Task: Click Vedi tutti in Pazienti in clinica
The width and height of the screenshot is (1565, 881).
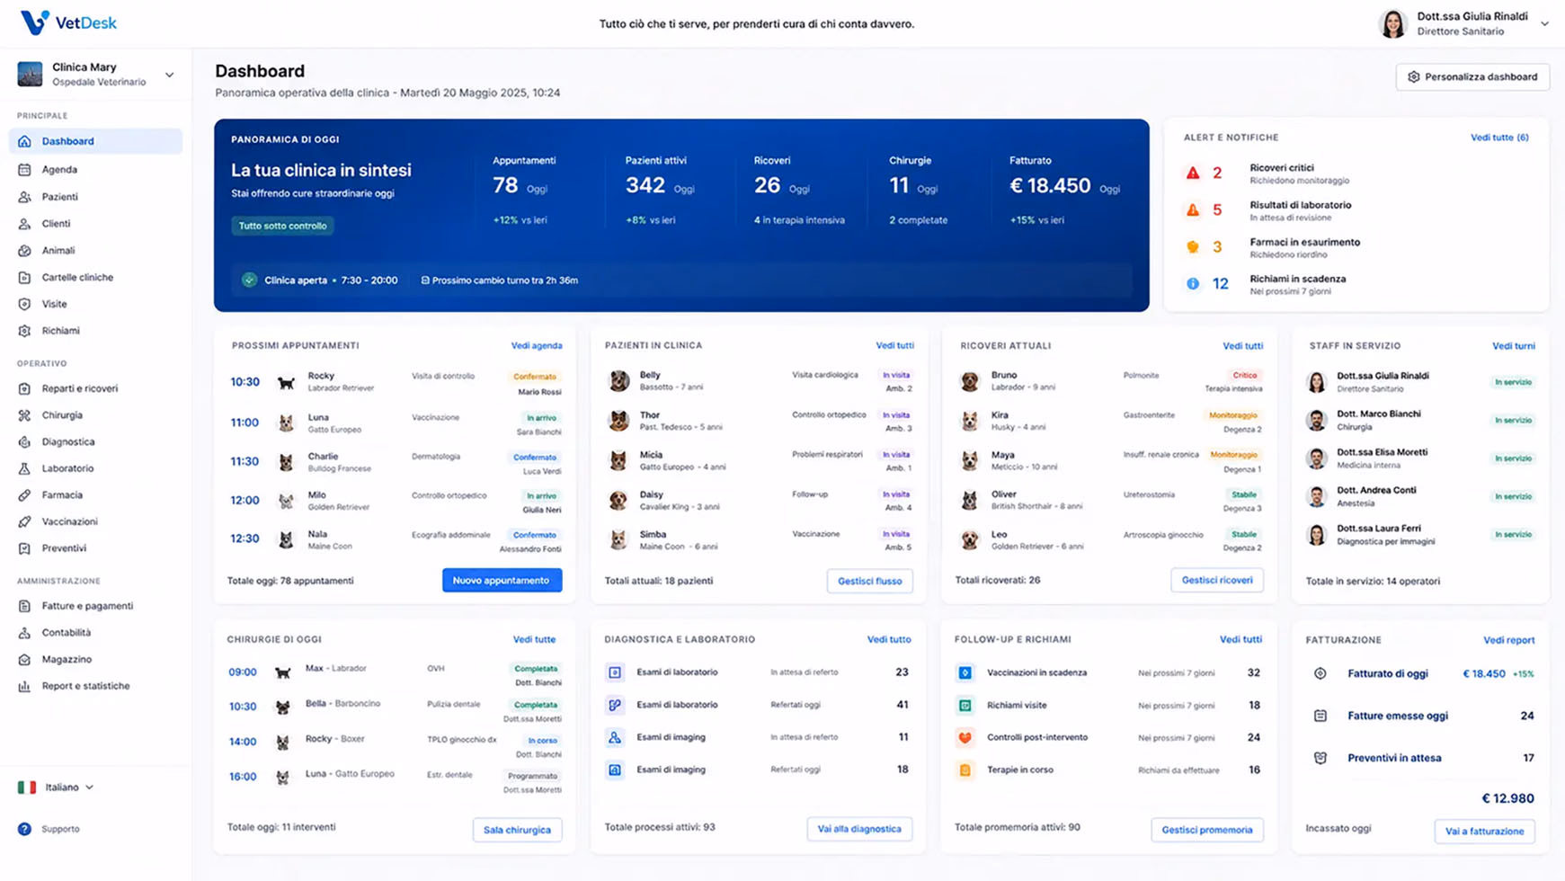Action: click(895, 345)
